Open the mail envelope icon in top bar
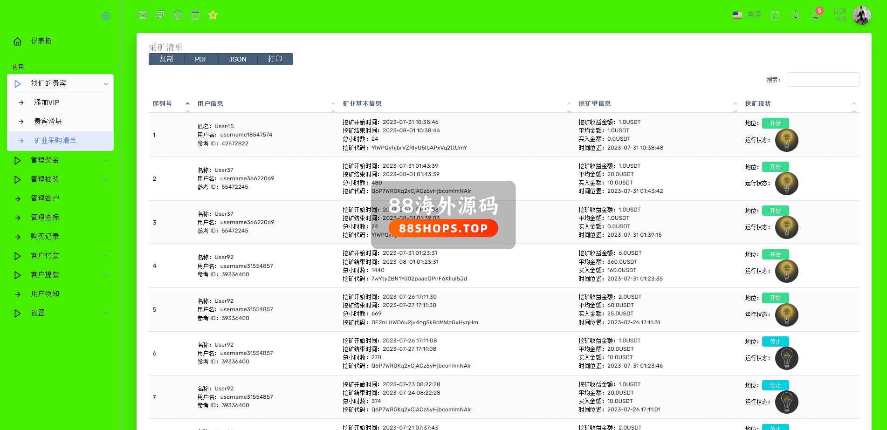Image resolution: width=887 pixels, height=430 pixels. [x=143, y=15]
